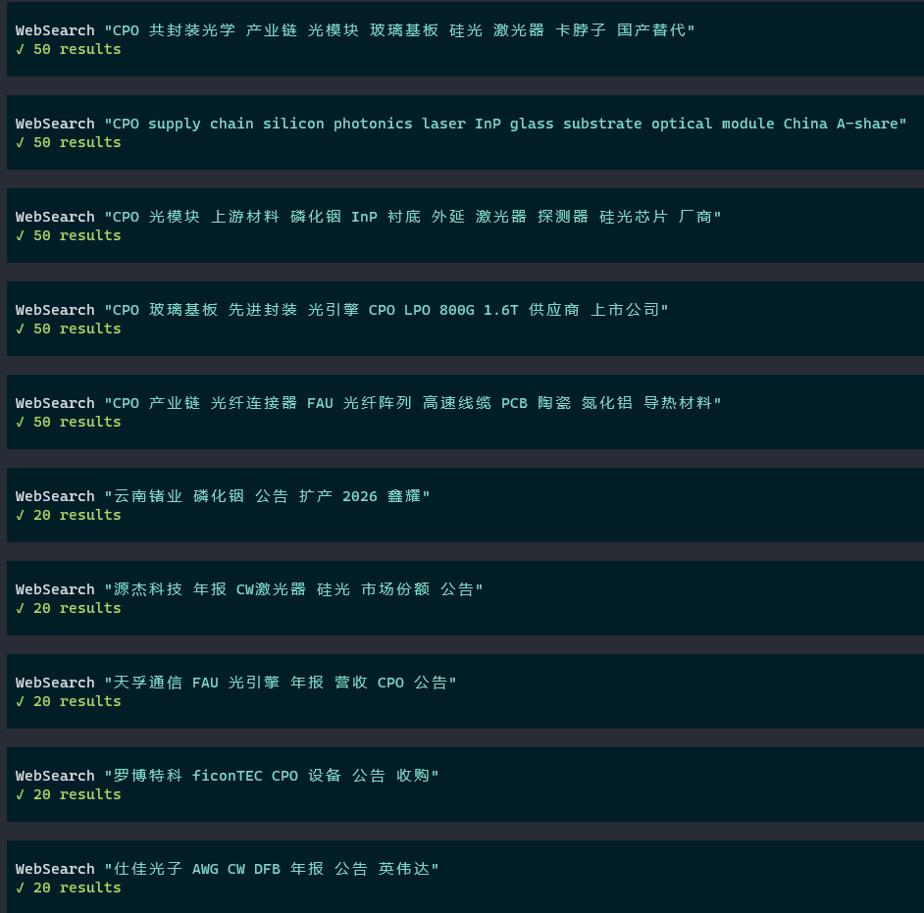Click the WebSearch query "源杰科技 年报 CW激光器 硅光 市场份额 公告"

pyautogui.click(x=293, y=589)
